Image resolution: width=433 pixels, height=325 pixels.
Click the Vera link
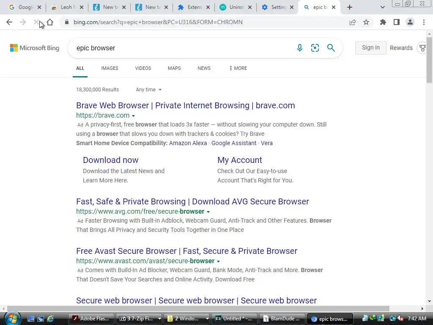pos(267,143)
